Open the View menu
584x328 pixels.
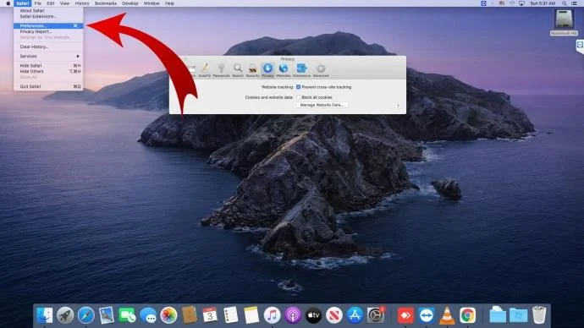coord(64,3)
